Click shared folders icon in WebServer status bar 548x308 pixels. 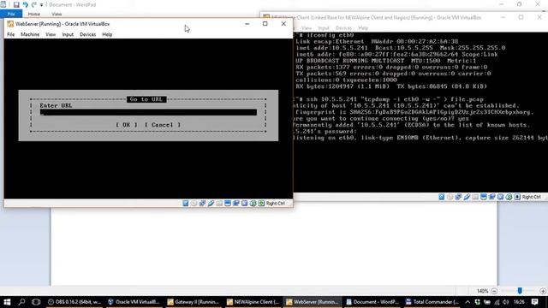point(219,204)
